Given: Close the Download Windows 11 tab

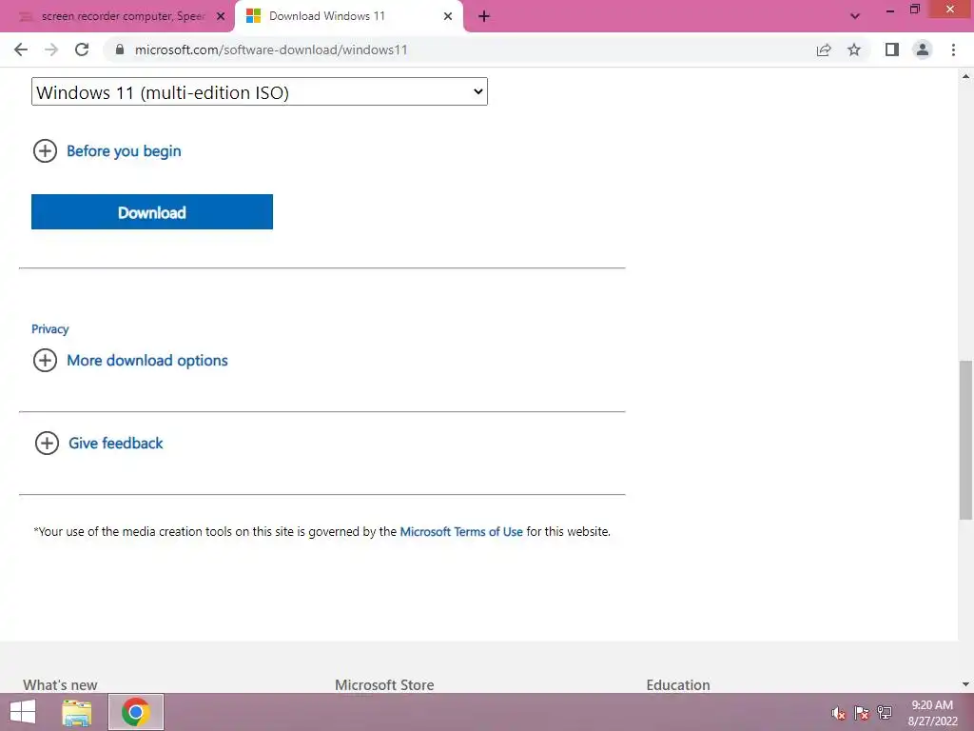Looking at the screenshot, I should pyautogui.click(x=448, y=16).
